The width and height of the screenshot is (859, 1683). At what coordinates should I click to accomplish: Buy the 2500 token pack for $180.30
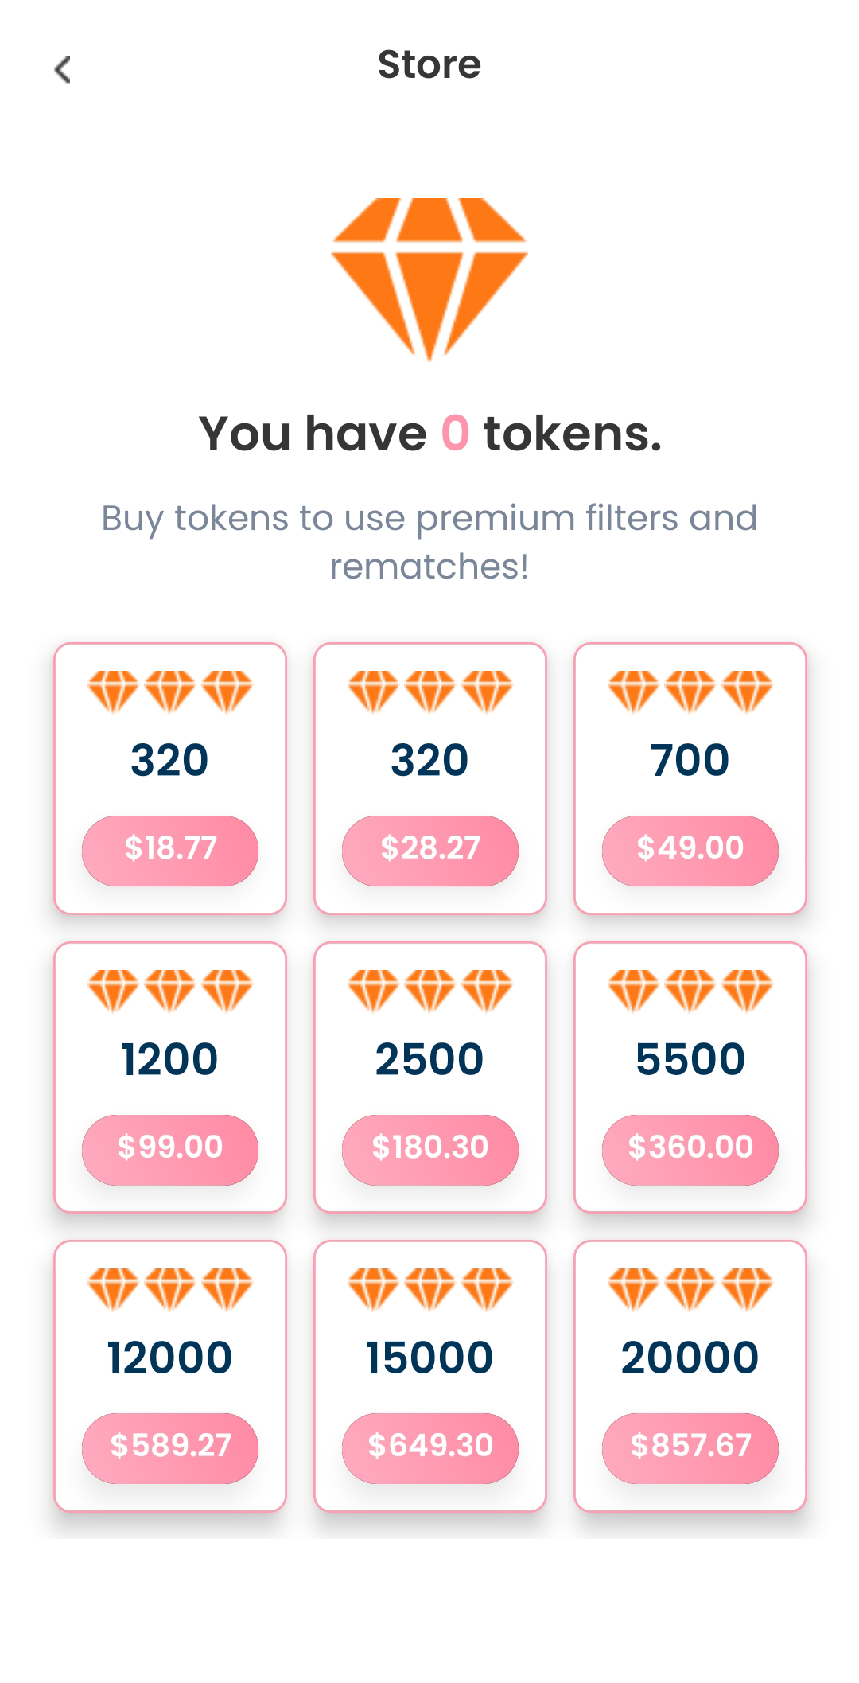429,1149
